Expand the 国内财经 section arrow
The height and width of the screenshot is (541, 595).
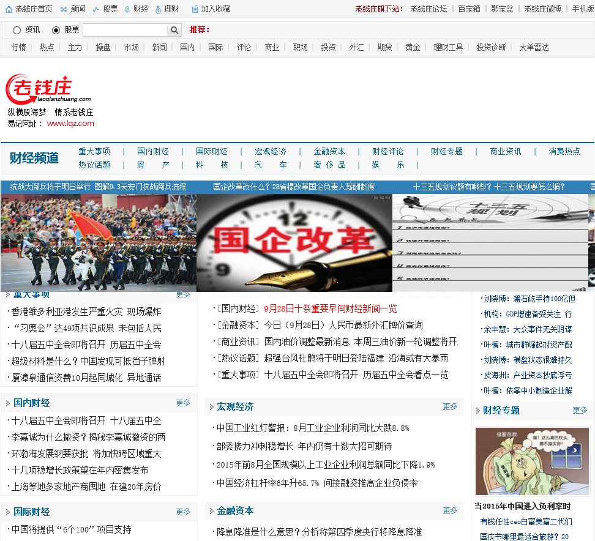pos(7,403)
